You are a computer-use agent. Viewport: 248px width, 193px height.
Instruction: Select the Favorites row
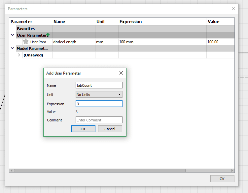click(125, 29)
